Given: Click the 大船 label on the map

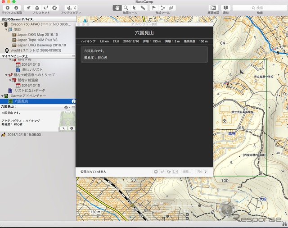Looking at the screenshot, I should [263, 199].
